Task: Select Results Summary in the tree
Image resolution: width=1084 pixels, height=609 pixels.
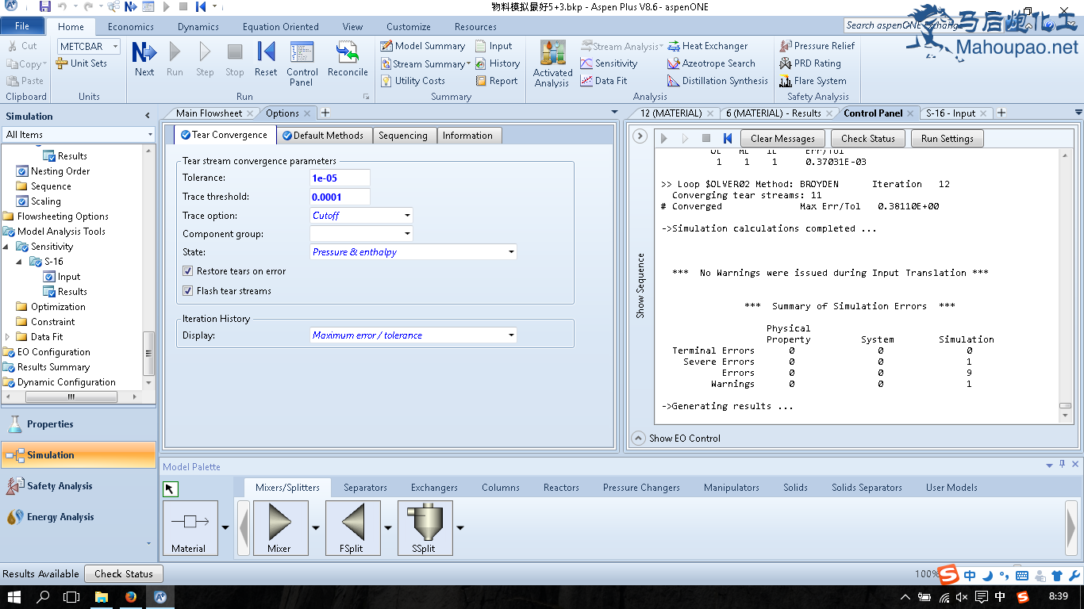Action: coord(53,367)
